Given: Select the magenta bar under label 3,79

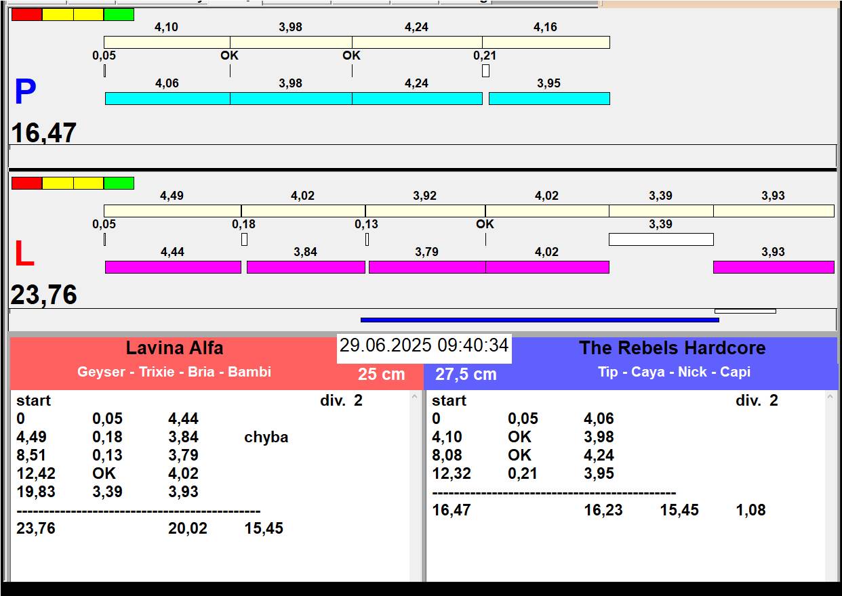Looking at the screenshot, I should click(x=427, y=268).
